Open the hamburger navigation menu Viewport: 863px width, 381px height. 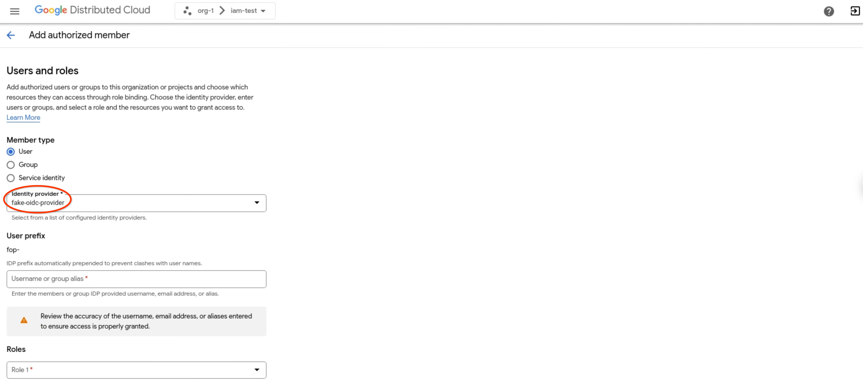pos(14,11)
